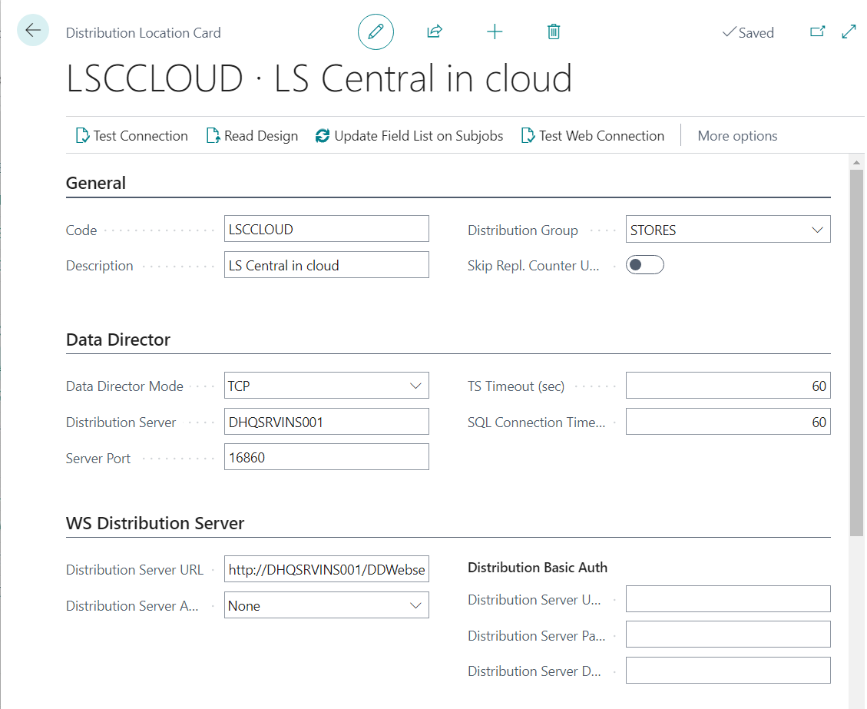Click the Server Port input field
The image size is (867, 709).
pyautogui.click(x=326, y=458)
